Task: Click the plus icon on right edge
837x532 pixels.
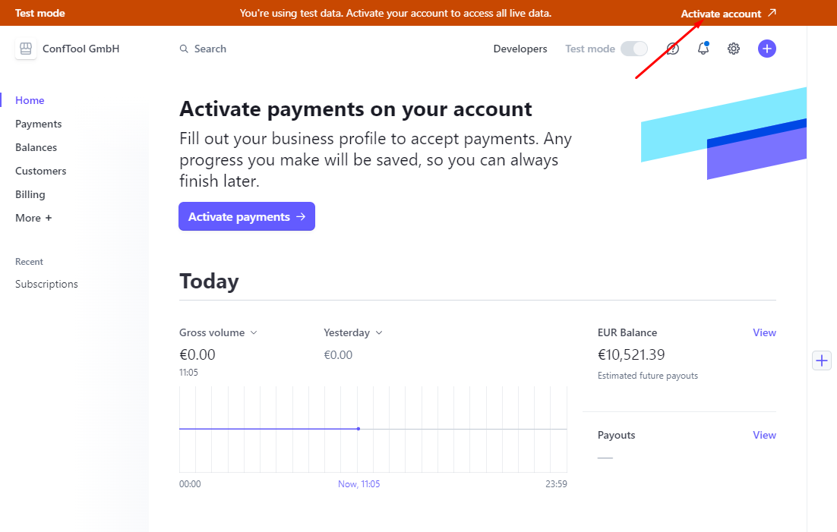Action: (822, 360)
